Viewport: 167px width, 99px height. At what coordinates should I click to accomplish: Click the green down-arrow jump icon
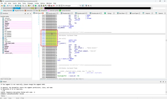(26, 6)
